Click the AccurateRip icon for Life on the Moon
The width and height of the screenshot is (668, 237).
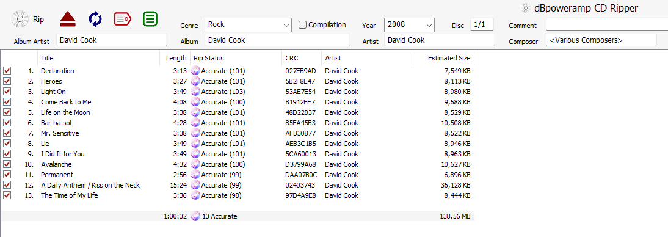(195, 112)
